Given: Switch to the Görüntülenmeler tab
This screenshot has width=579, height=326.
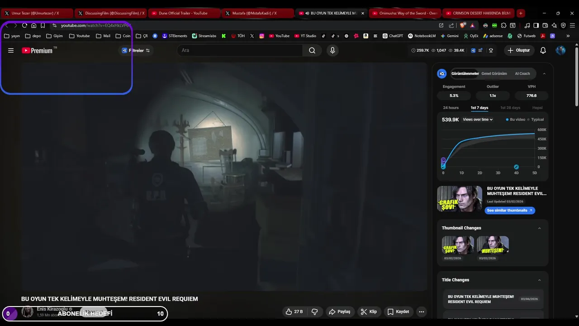Looking at the screenshot, I should (x=465, y=73).
